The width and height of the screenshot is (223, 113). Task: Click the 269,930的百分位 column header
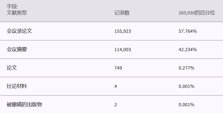(x=197, y=13)
